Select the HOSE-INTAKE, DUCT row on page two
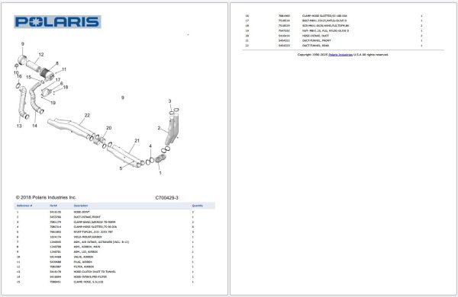Viewport: 458px width, 297px height. [x=315, y=36]
